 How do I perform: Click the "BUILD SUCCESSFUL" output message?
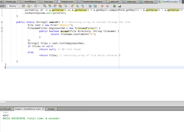point(31,119)
